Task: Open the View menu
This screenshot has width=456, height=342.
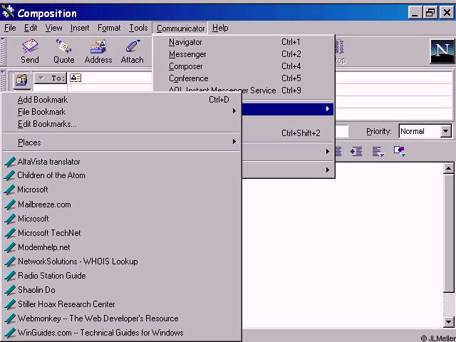Action: pyautogui.click(x=54, y=28)
